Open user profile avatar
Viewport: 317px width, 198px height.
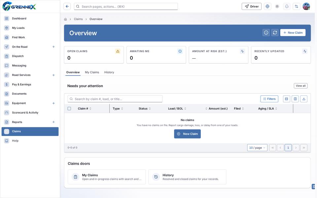306,7
